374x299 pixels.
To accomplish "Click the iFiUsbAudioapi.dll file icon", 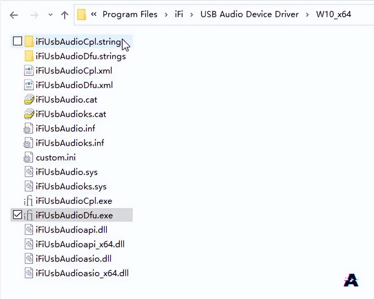I will pos(29,230).
